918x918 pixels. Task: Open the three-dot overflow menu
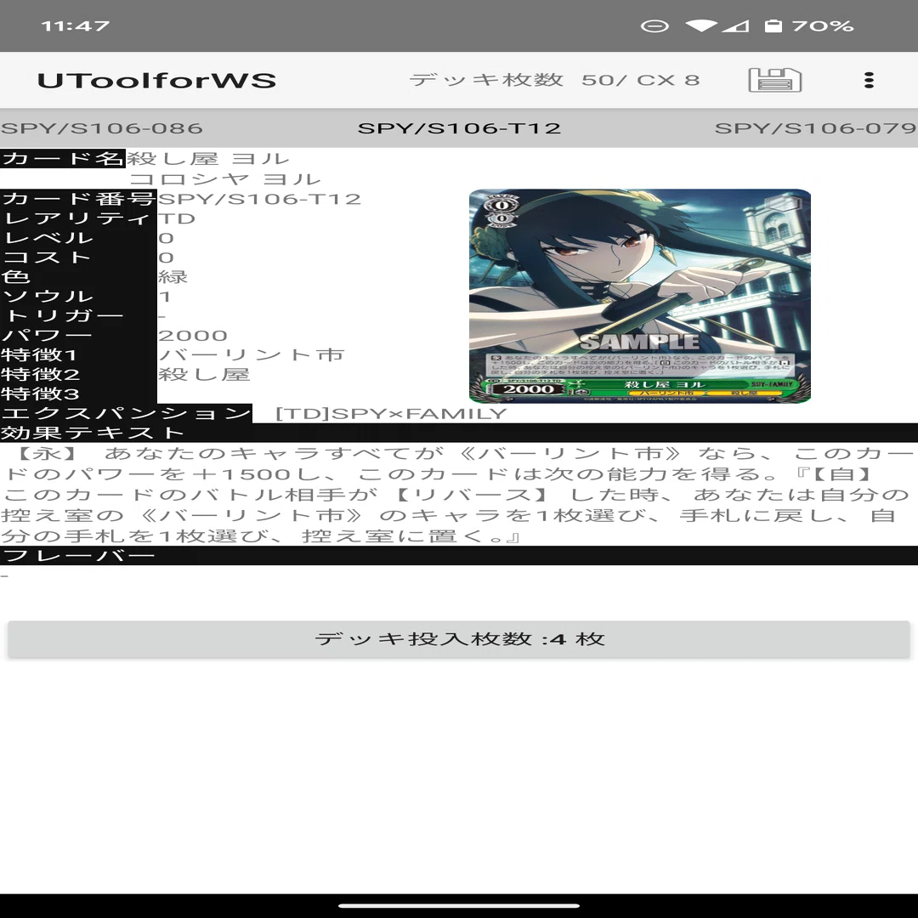coord(869,80)
